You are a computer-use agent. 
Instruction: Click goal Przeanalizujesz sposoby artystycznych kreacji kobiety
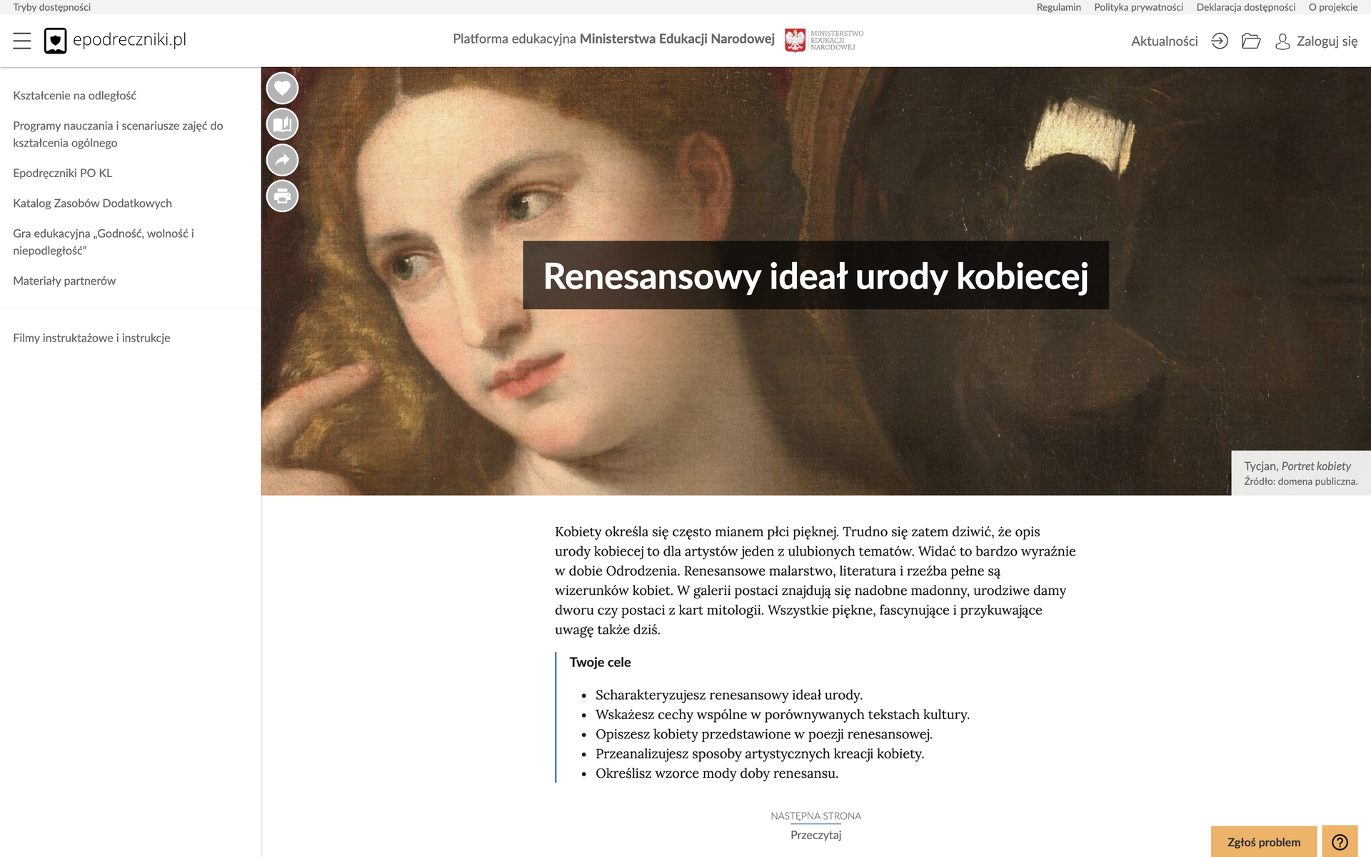pos(760,754)
